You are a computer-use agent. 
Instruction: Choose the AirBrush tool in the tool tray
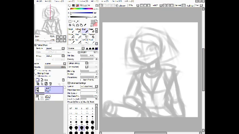(78, 30)
